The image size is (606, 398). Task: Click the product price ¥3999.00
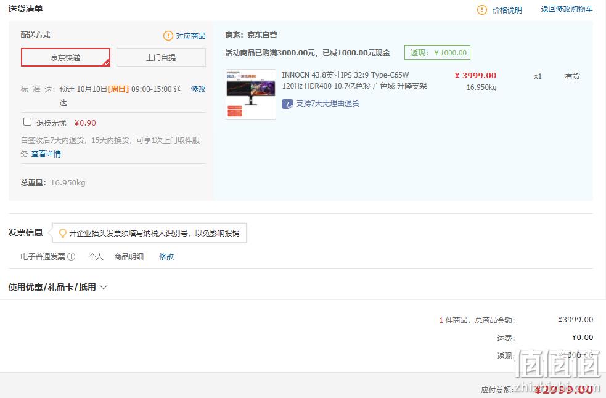click(x=475, y=76)
